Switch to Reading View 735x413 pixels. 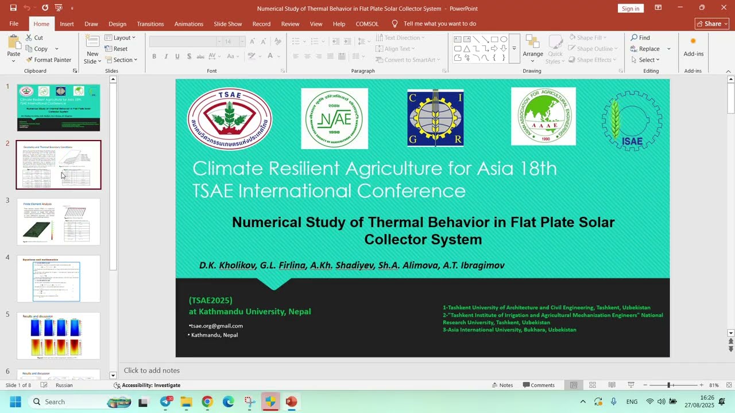pos(612,385)
